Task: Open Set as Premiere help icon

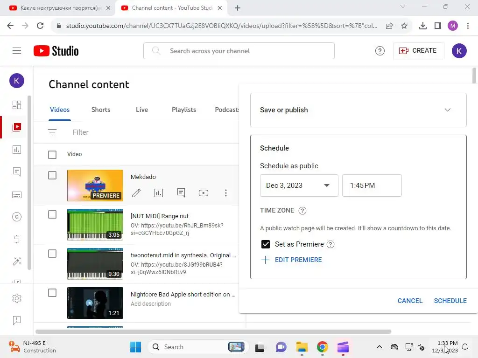Action: [x=330, y=244]
